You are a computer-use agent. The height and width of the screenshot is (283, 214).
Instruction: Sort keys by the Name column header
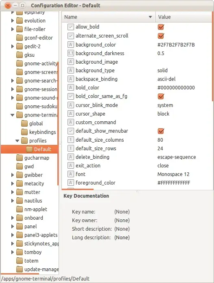click(x=109, y=17)
